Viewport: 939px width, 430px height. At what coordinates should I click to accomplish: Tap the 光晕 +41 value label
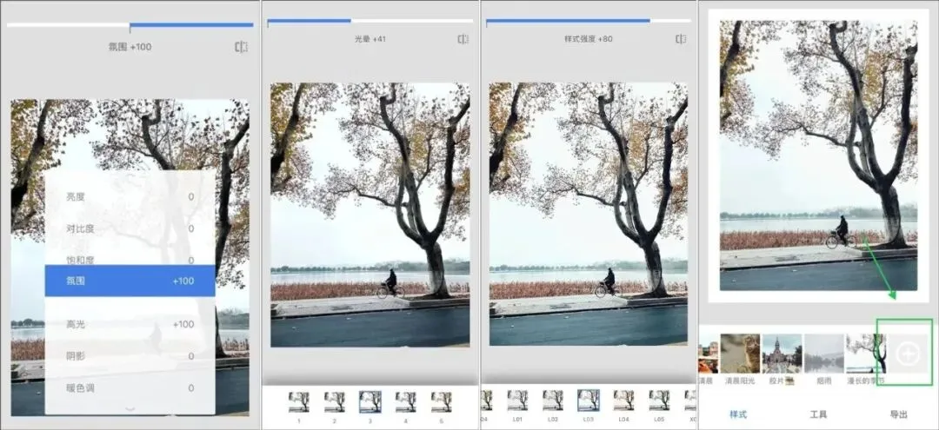tap(370, 39)
